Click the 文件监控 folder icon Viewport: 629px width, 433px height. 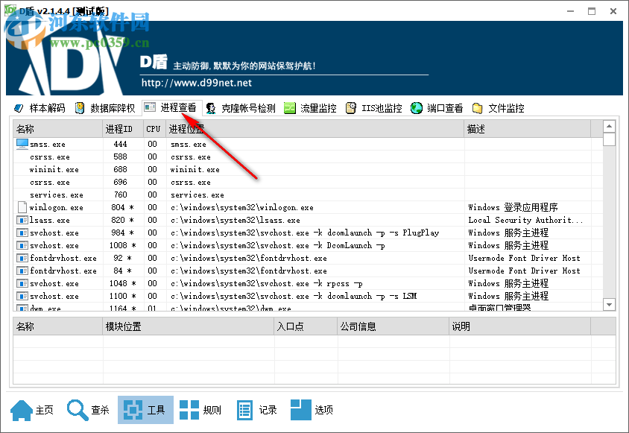(478, 108)
